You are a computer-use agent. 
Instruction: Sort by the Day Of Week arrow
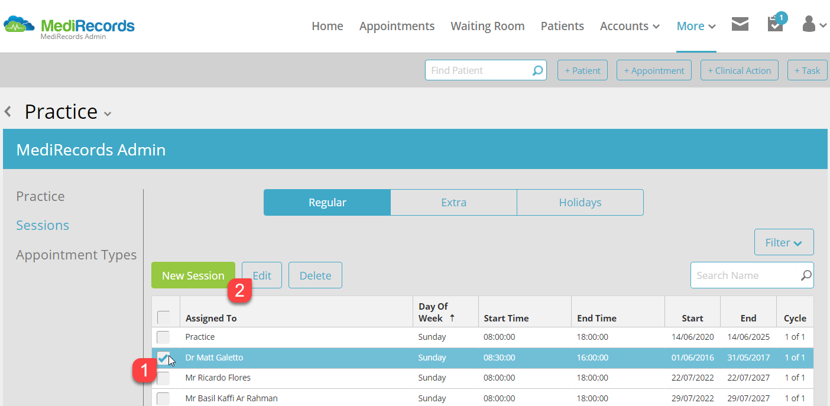coord(452,318)
